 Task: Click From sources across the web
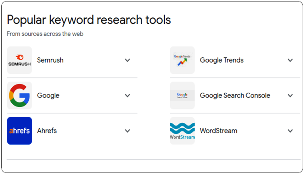(x=45, y=34)
